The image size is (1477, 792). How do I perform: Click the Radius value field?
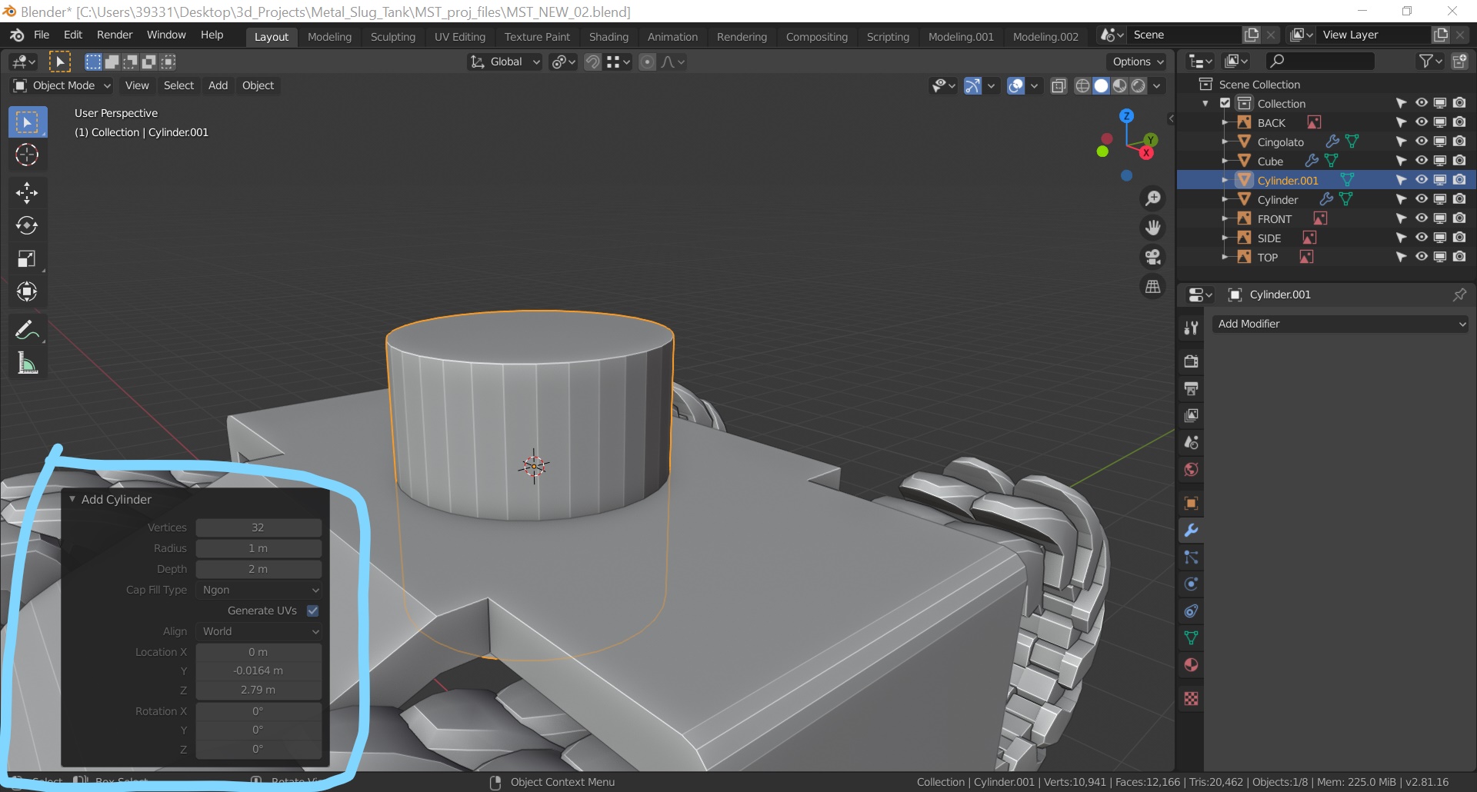point(258,548)
